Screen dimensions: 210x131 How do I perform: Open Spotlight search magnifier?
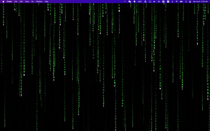pos(186,2)
